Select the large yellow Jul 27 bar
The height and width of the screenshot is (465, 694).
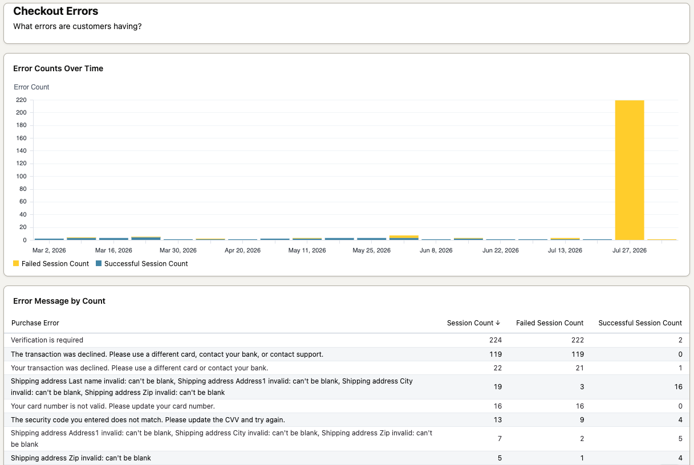click(x=630, y=170)
